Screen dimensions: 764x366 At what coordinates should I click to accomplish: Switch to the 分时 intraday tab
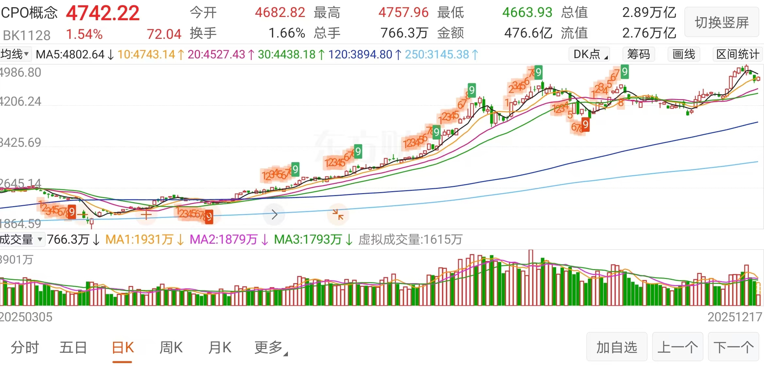click(x=25, y=347)
